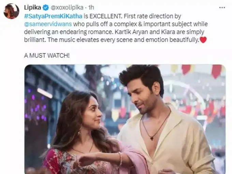
Task: Click the 1h timestamp
Action: pyautogui.click(x=91, y=8)
